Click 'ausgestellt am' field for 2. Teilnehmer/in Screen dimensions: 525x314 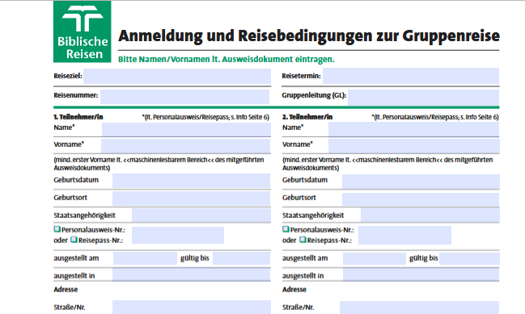[374, 258]
